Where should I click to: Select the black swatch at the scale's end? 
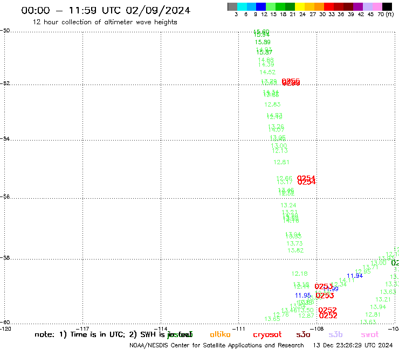point(387,6)
